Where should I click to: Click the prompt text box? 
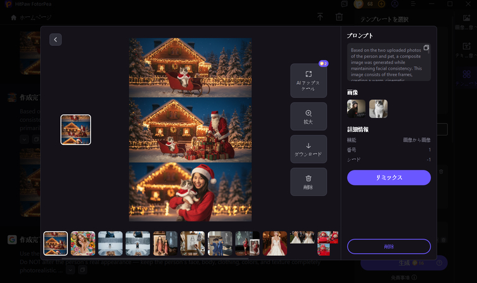tap(386, 64)
